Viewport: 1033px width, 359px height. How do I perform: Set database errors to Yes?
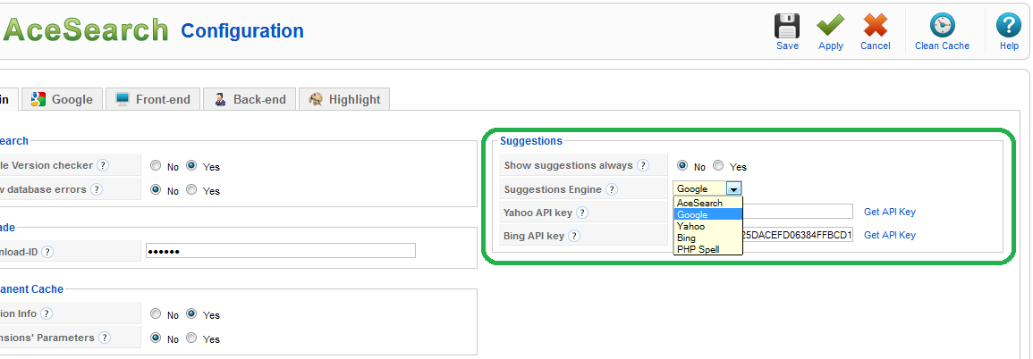(191, 189)
